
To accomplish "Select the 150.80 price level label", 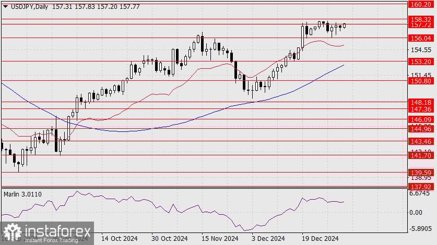I will click(x=421, y=81).
